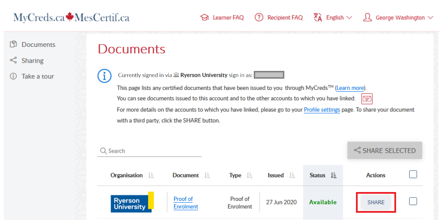Image resolution: width=440 pixels, height=222 pixels.
Task: Open the Profile settings link
Action: pos(322,110)
